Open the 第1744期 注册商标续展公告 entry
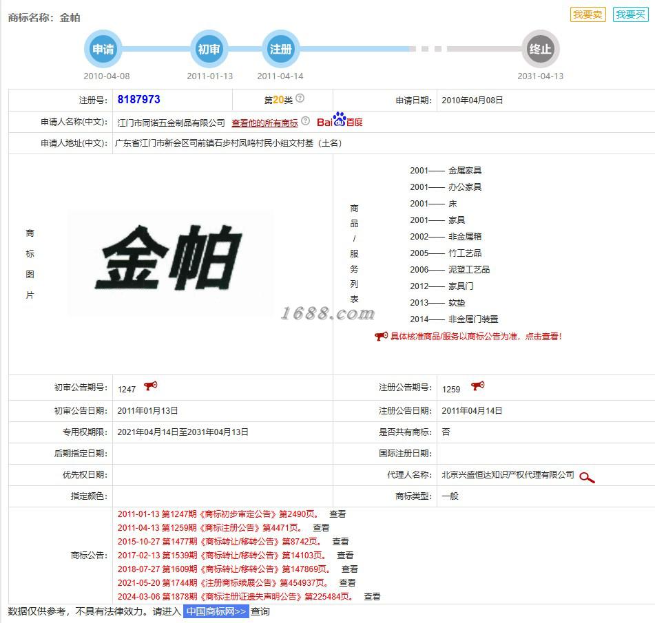Screen dimensions: 655x623 coord(223,583)
